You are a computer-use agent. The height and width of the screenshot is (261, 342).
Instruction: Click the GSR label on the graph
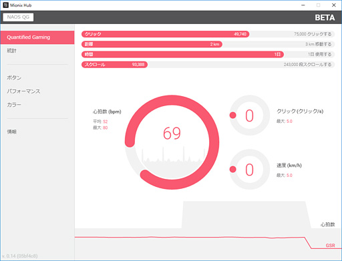pos(330,246)
